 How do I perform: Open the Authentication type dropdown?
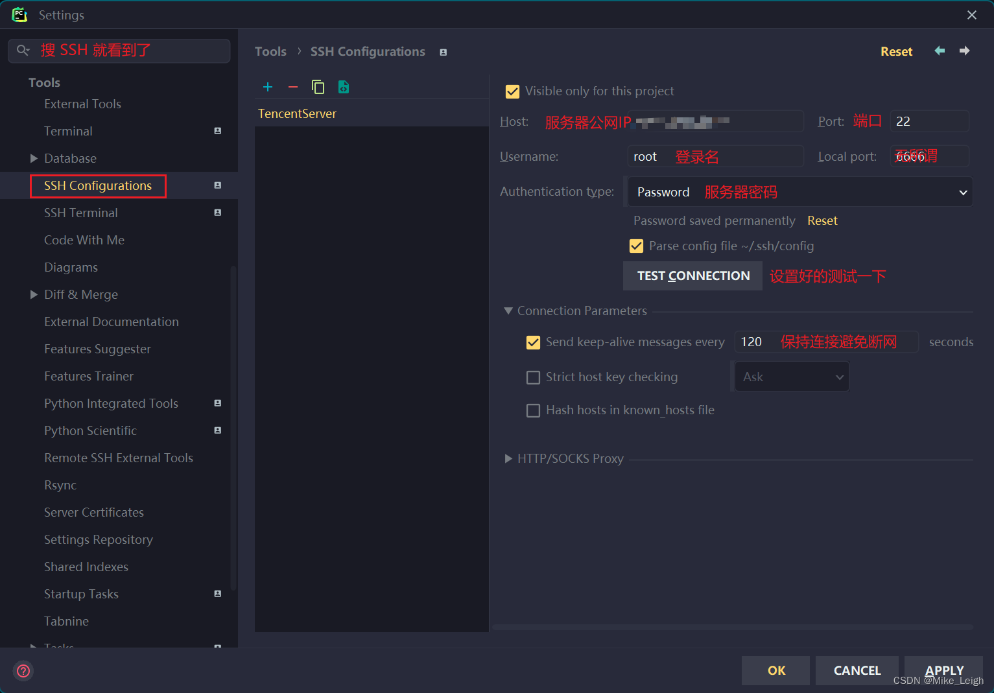(800, 192)
